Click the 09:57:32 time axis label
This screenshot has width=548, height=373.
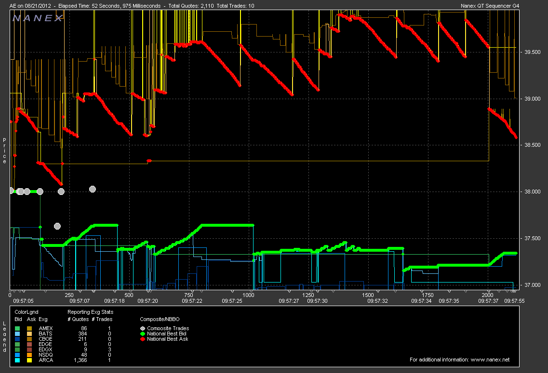click(377, 301)
